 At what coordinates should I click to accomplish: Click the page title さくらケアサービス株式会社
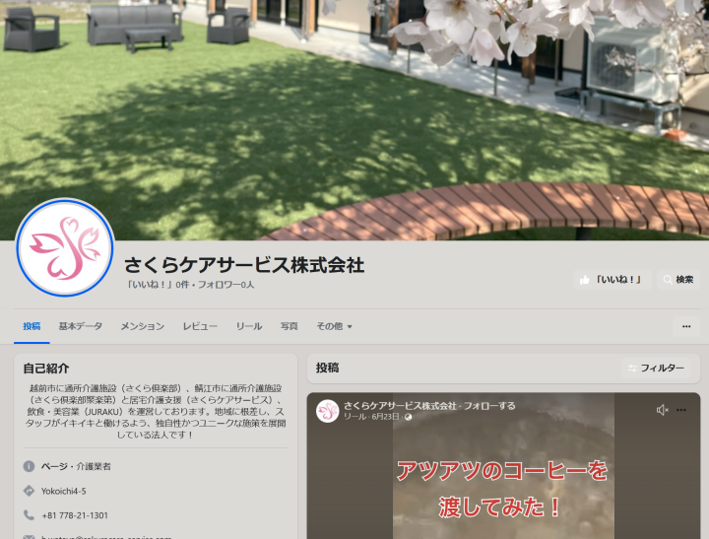(x=244, y=265)
